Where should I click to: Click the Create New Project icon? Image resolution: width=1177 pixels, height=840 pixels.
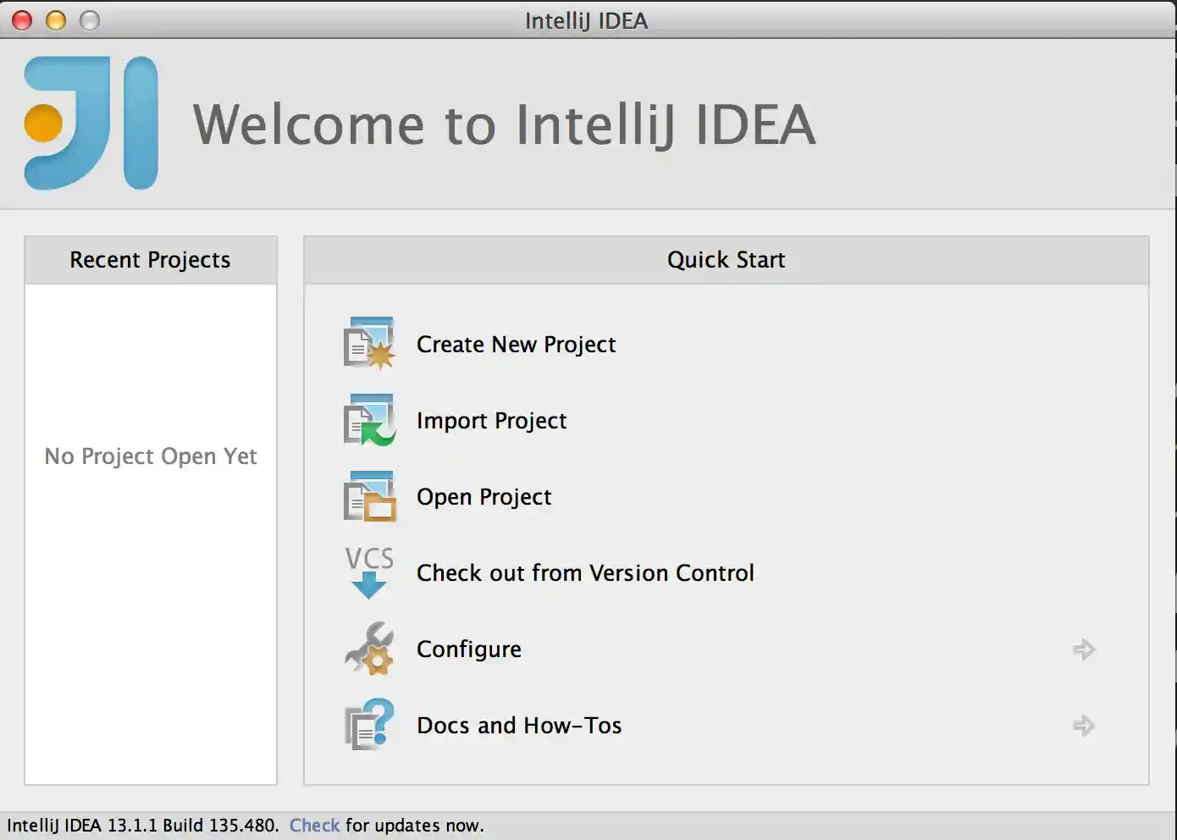(370, 344)
